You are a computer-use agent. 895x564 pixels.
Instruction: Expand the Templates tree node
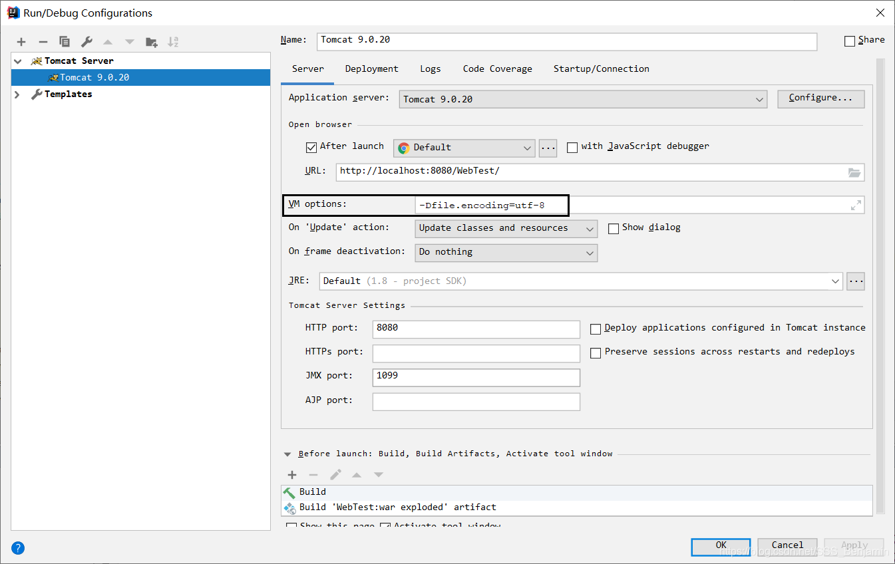coord(17,94)
